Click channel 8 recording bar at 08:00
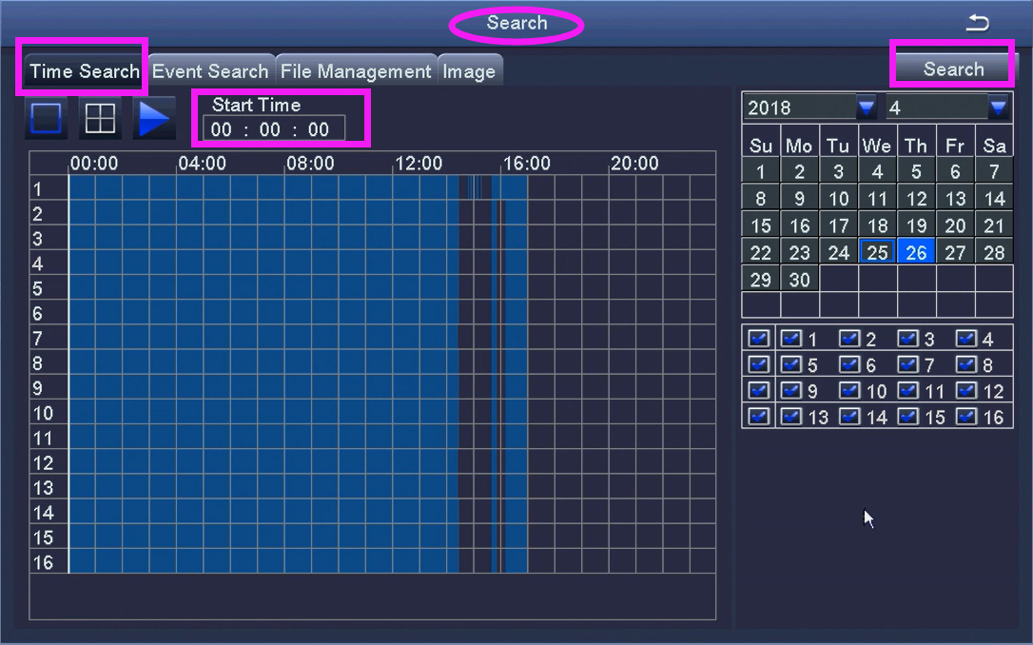The image size is (1033, 645). [x=286, y=362]
